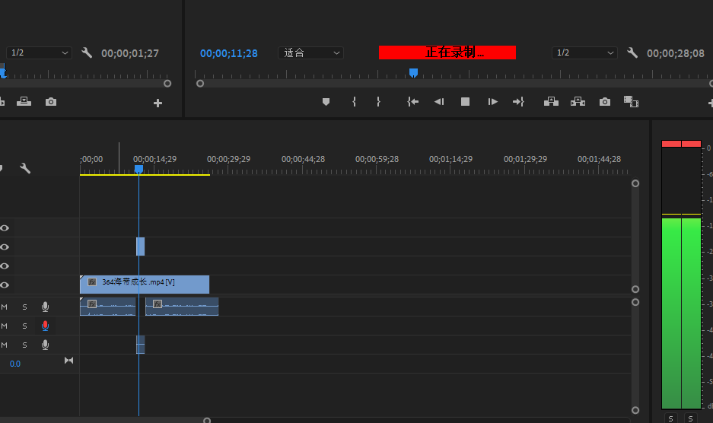This screenshot has height=423, width=713.
Task: Step forward one frame
Action: [492, 102]
